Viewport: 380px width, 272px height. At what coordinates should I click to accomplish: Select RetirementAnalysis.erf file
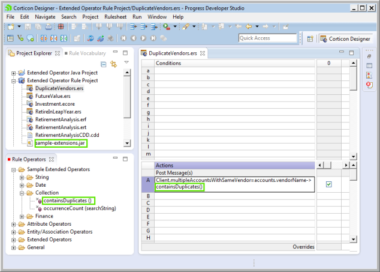tap(61, 119)
